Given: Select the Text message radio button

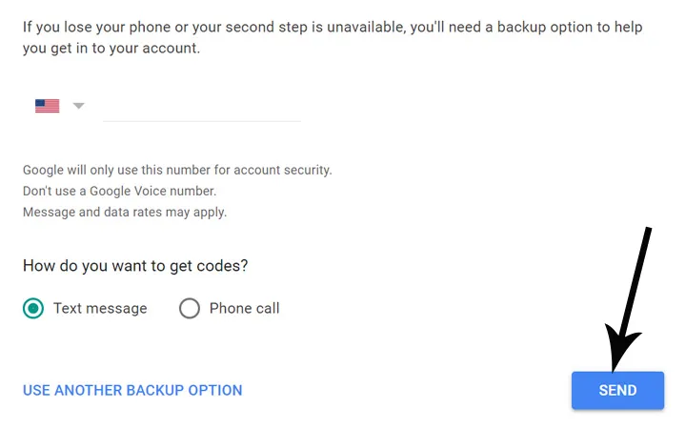Looking at the screenshot, I should 33,308.
